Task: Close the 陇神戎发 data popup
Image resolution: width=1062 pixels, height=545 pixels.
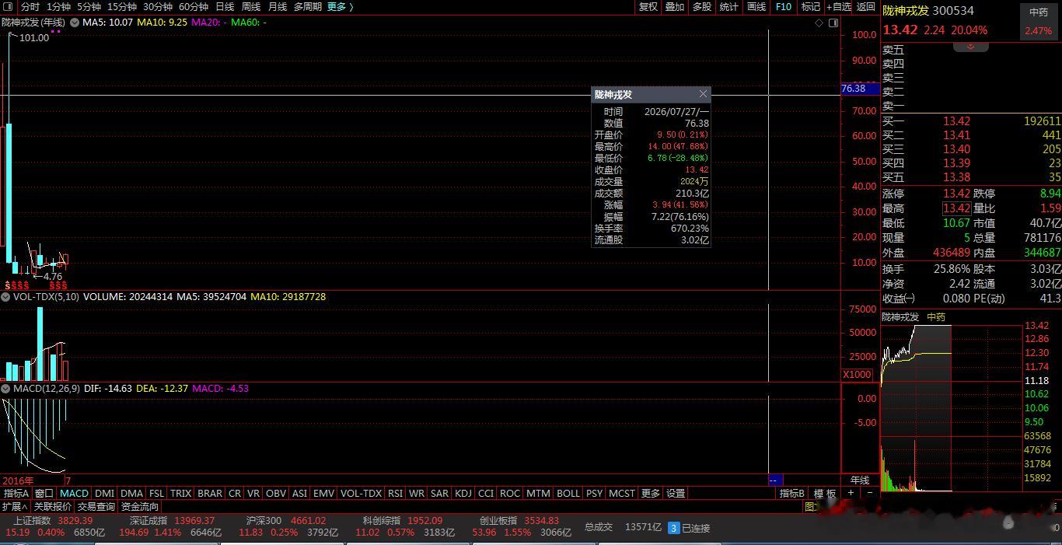Action: pyautogui.click(x=703, y=94)
